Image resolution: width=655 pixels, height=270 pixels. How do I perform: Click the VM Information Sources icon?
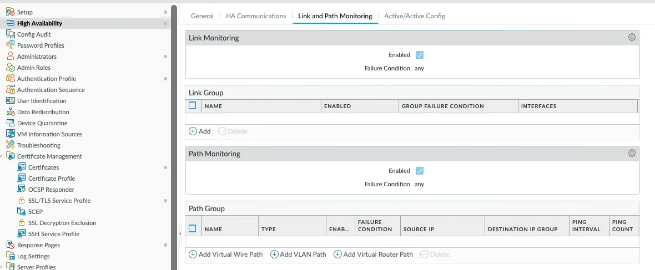[11, 134]
